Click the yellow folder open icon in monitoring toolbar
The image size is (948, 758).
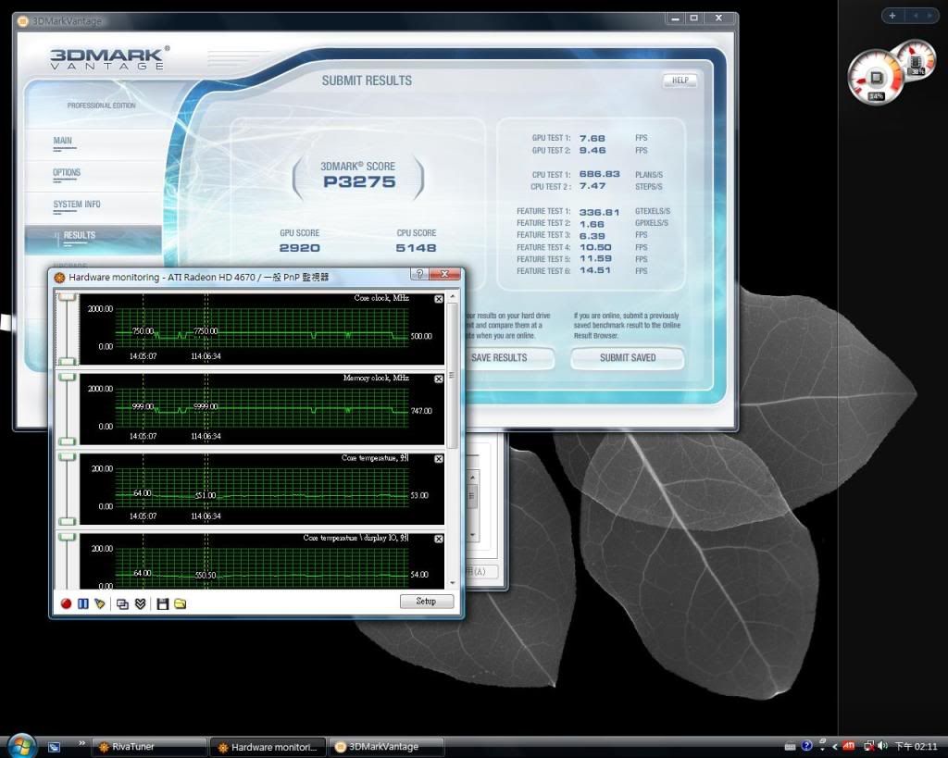pos(181,603)
